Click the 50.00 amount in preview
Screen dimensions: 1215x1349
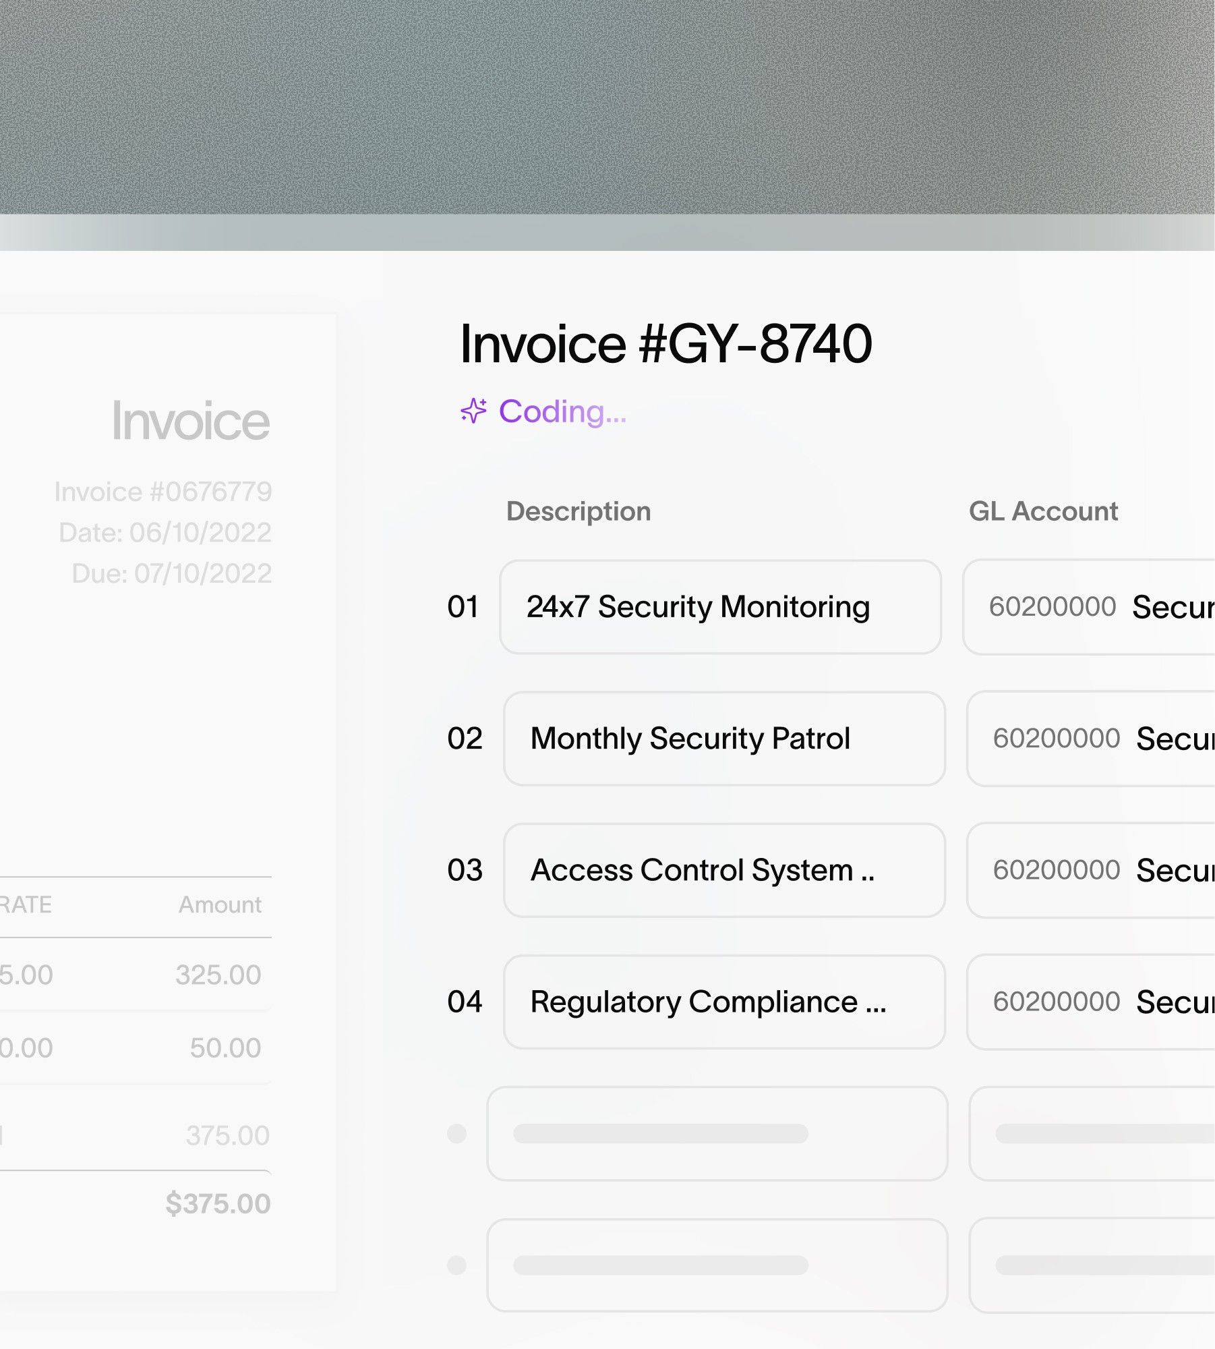click(225, 1047)
